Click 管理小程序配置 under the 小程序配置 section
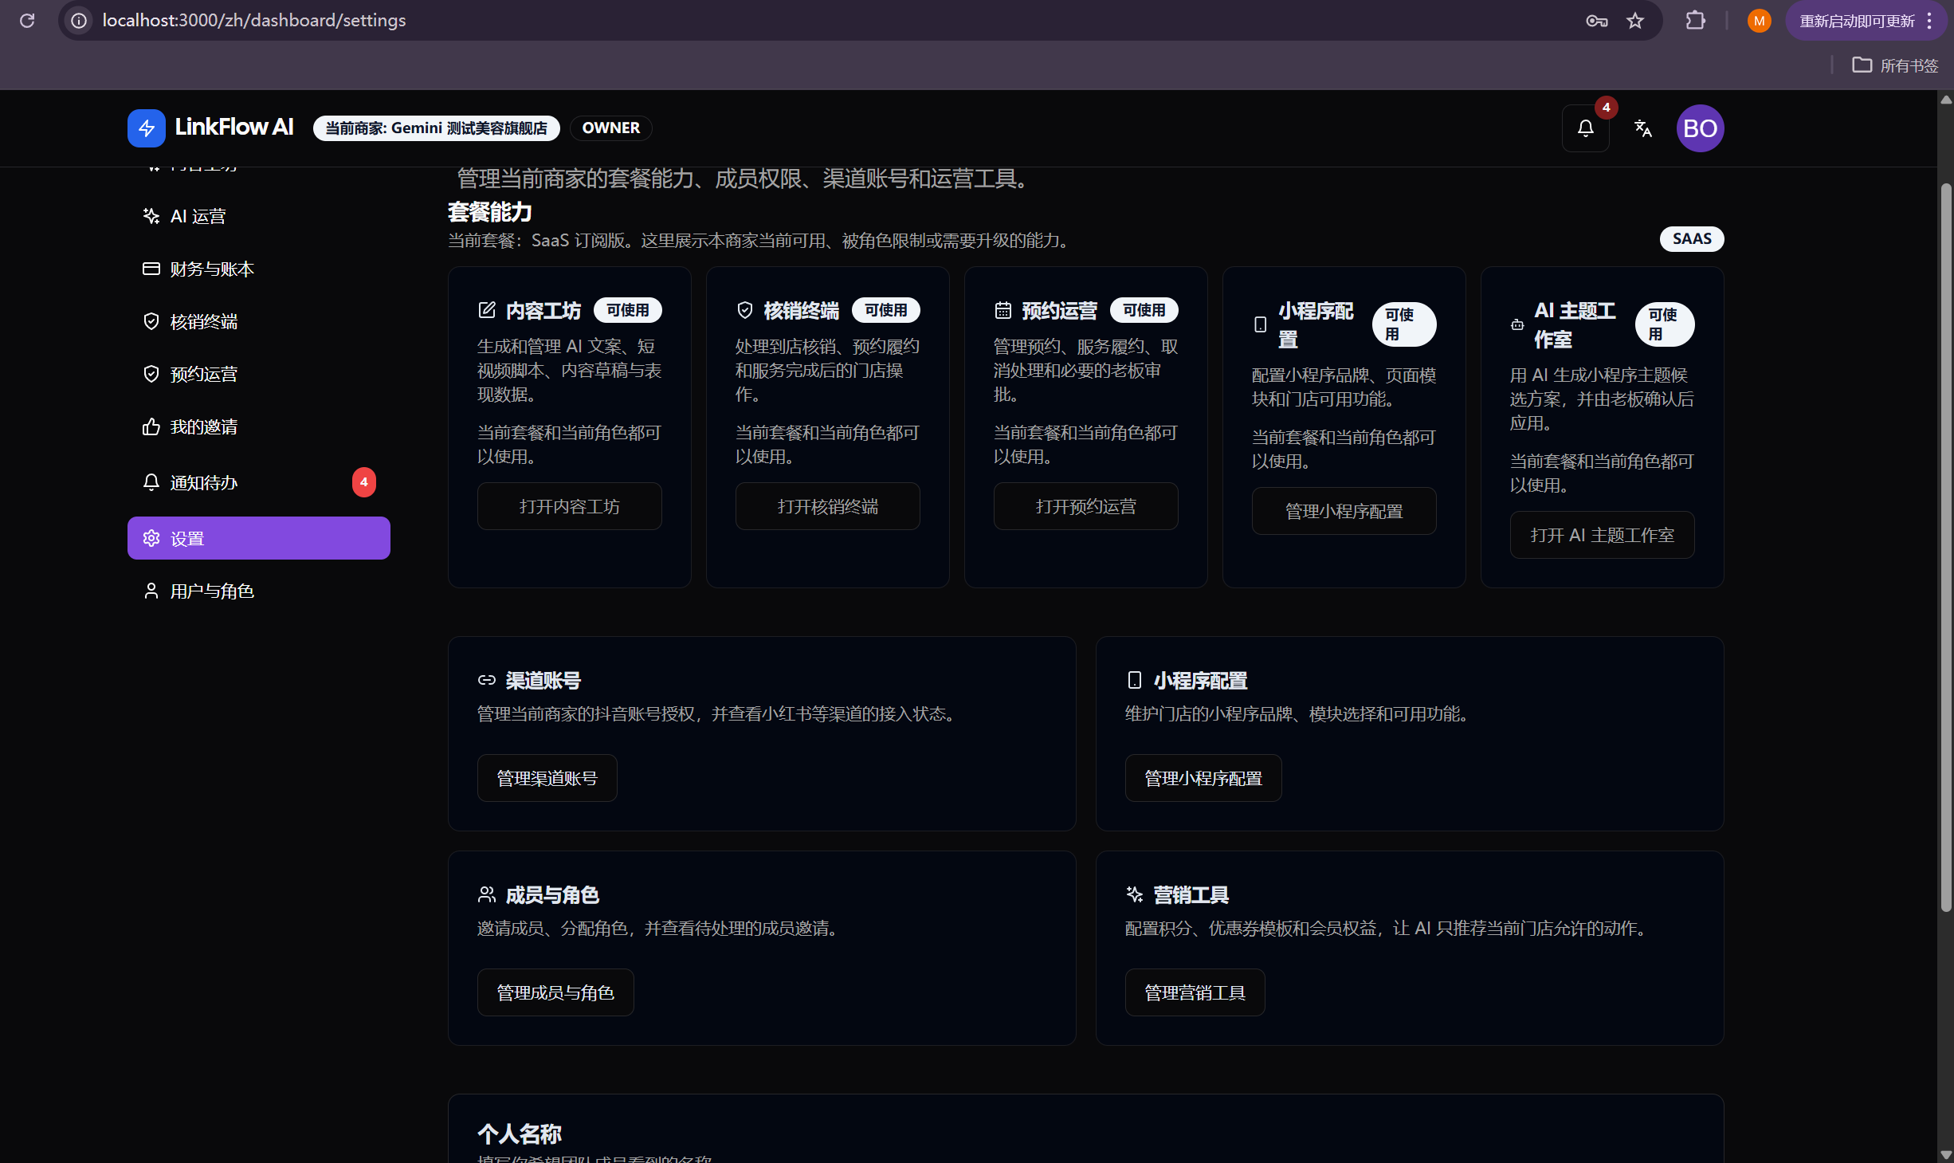 1203,778
